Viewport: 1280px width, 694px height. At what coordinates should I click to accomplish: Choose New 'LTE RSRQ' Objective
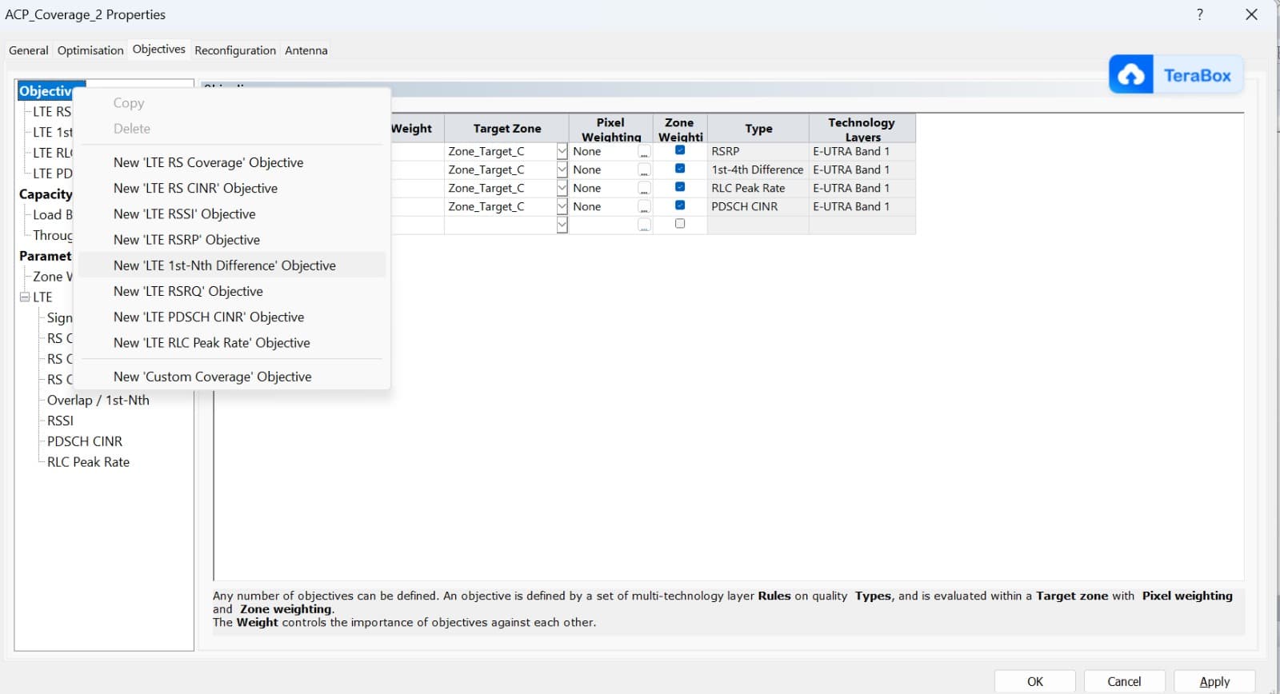point(231,291)
